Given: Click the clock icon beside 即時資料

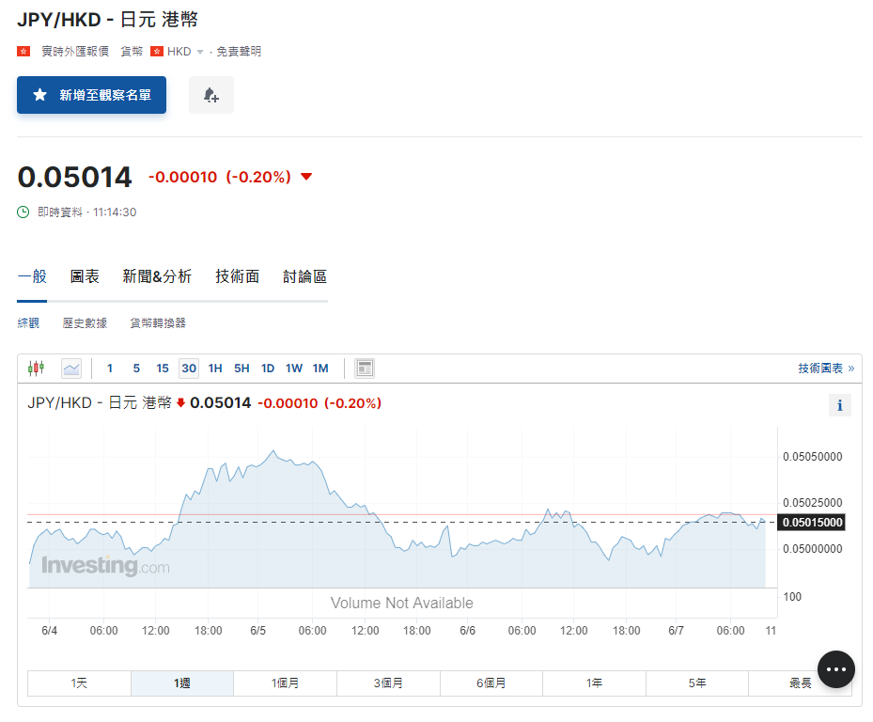Looking at the screenshot, I should pyautogui.click(x=22, y=212).
